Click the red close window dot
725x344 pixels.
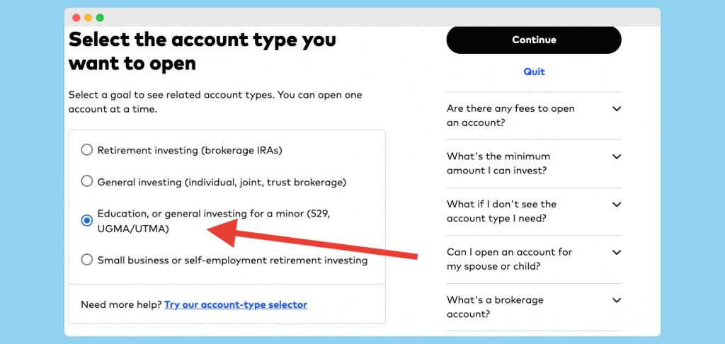[76, 18]
